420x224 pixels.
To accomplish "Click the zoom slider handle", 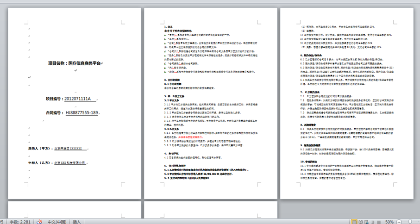I will (410, 222).
